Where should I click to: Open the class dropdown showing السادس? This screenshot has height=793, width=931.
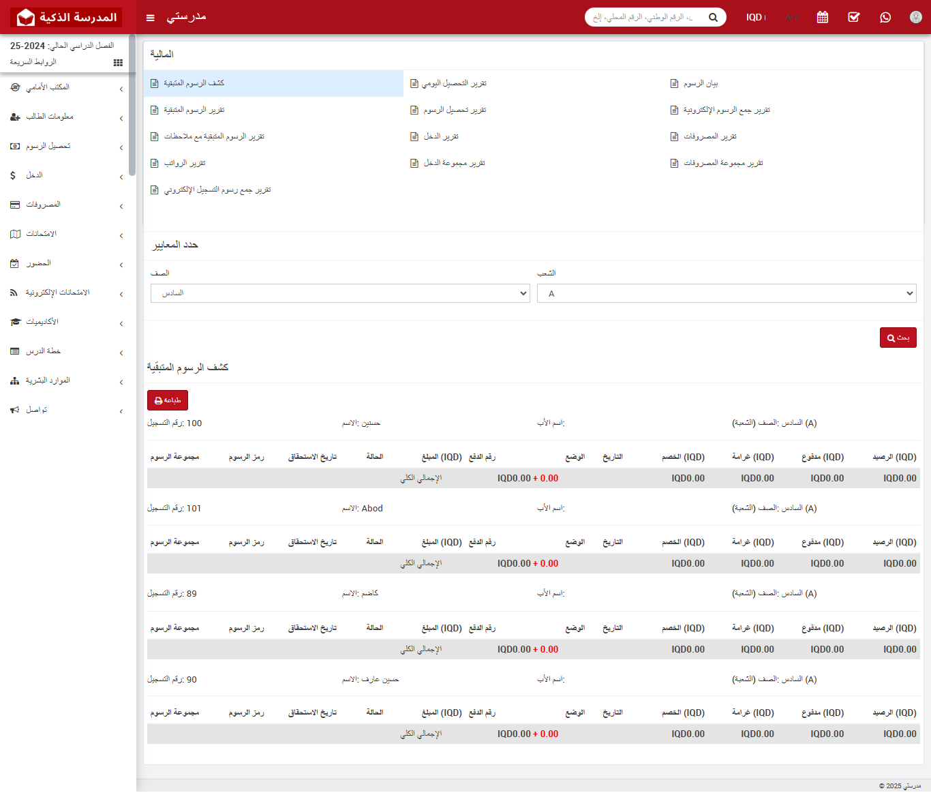click(340, 293)
